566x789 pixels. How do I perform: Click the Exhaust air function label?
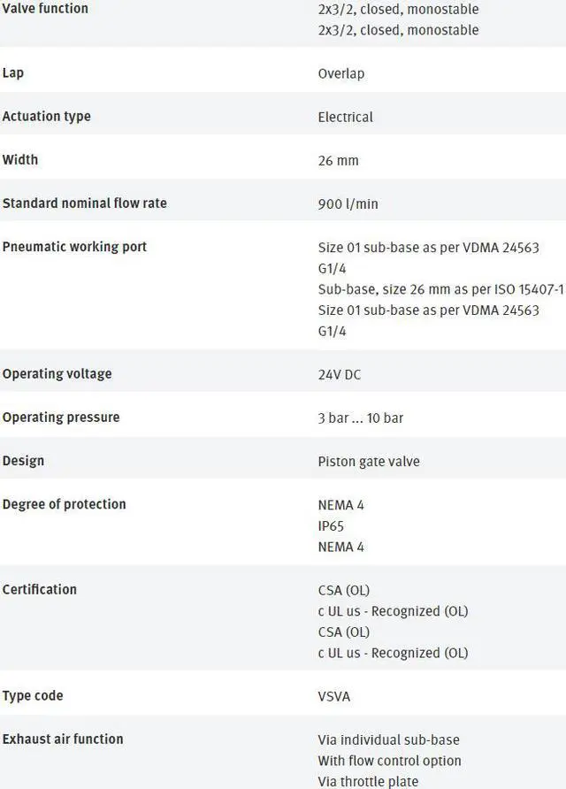pos(63,739)
